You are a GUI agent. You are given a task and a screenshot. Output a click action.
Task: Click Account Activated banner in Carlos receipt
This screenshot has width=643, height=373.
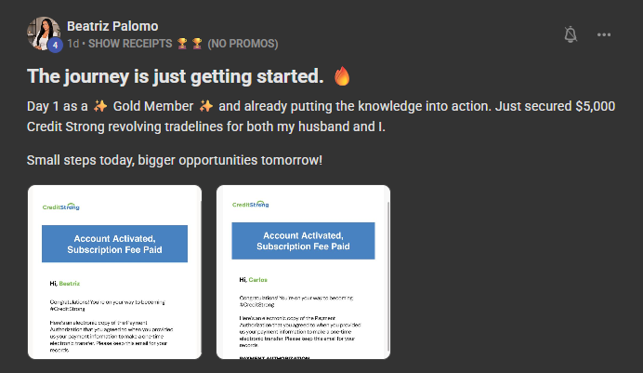pos(303,241)
